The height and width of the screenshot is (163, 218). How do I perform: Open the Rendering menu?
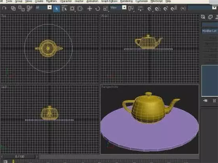126,1
